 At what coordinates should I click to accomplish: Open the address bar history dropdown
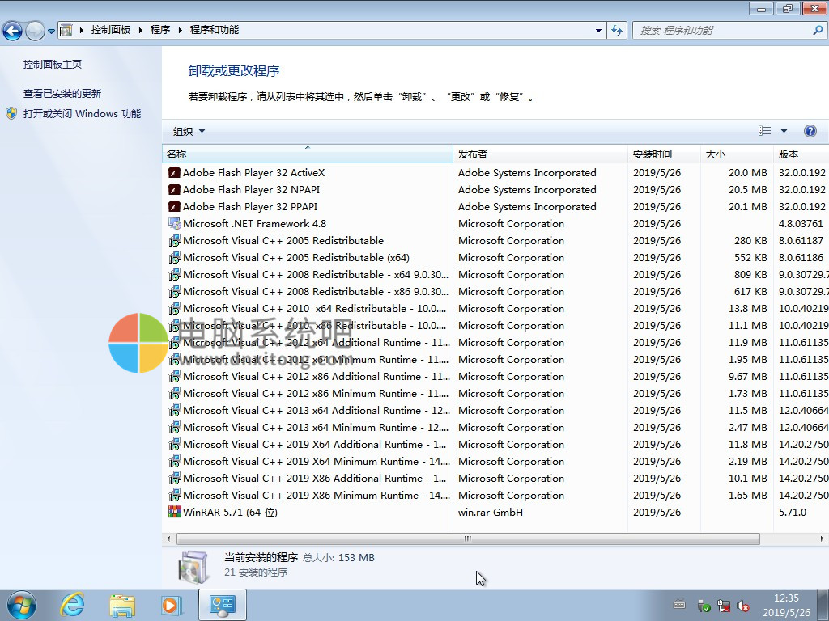pyautogui.click(x=598, y=31)
